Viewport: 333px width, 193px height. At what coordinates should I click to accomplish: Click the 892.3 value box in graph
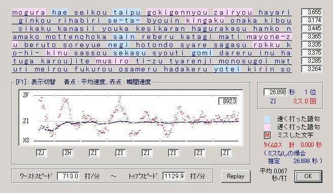point(228,101)
